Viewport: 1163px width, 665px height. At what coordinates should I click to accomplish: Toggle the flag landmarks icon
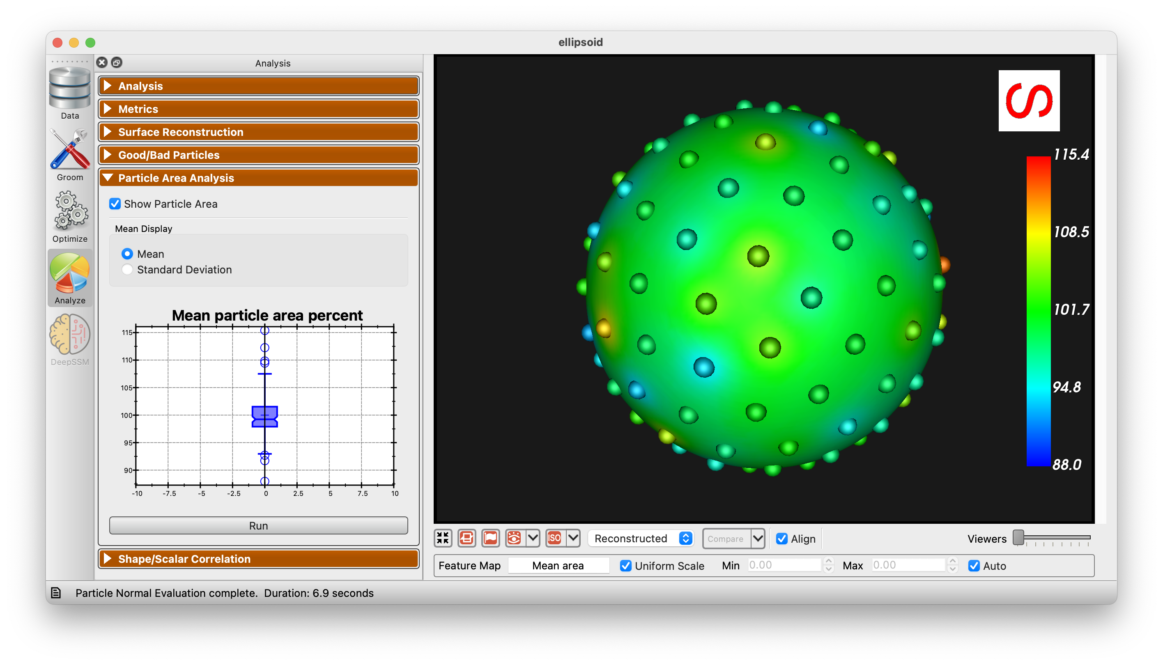(490, 539)
